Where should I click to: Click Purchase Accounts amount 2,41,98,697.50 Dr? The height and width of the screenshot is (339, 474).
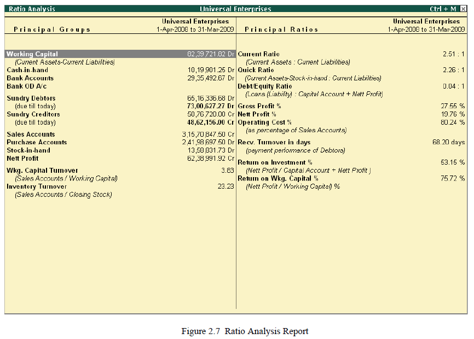(x=209, y=143)
